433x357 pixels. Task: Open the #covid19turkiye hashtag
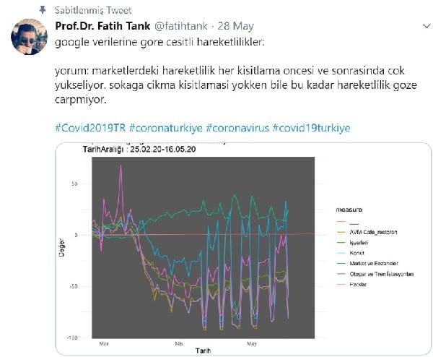click(x=312, y=127)
